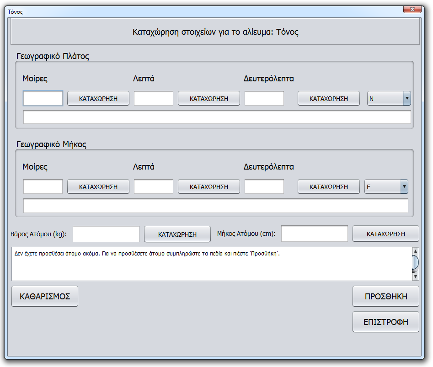
Task: Click the ΚΑΘΑΡΙΣΜΟΣ button
Action: point(45,296)
